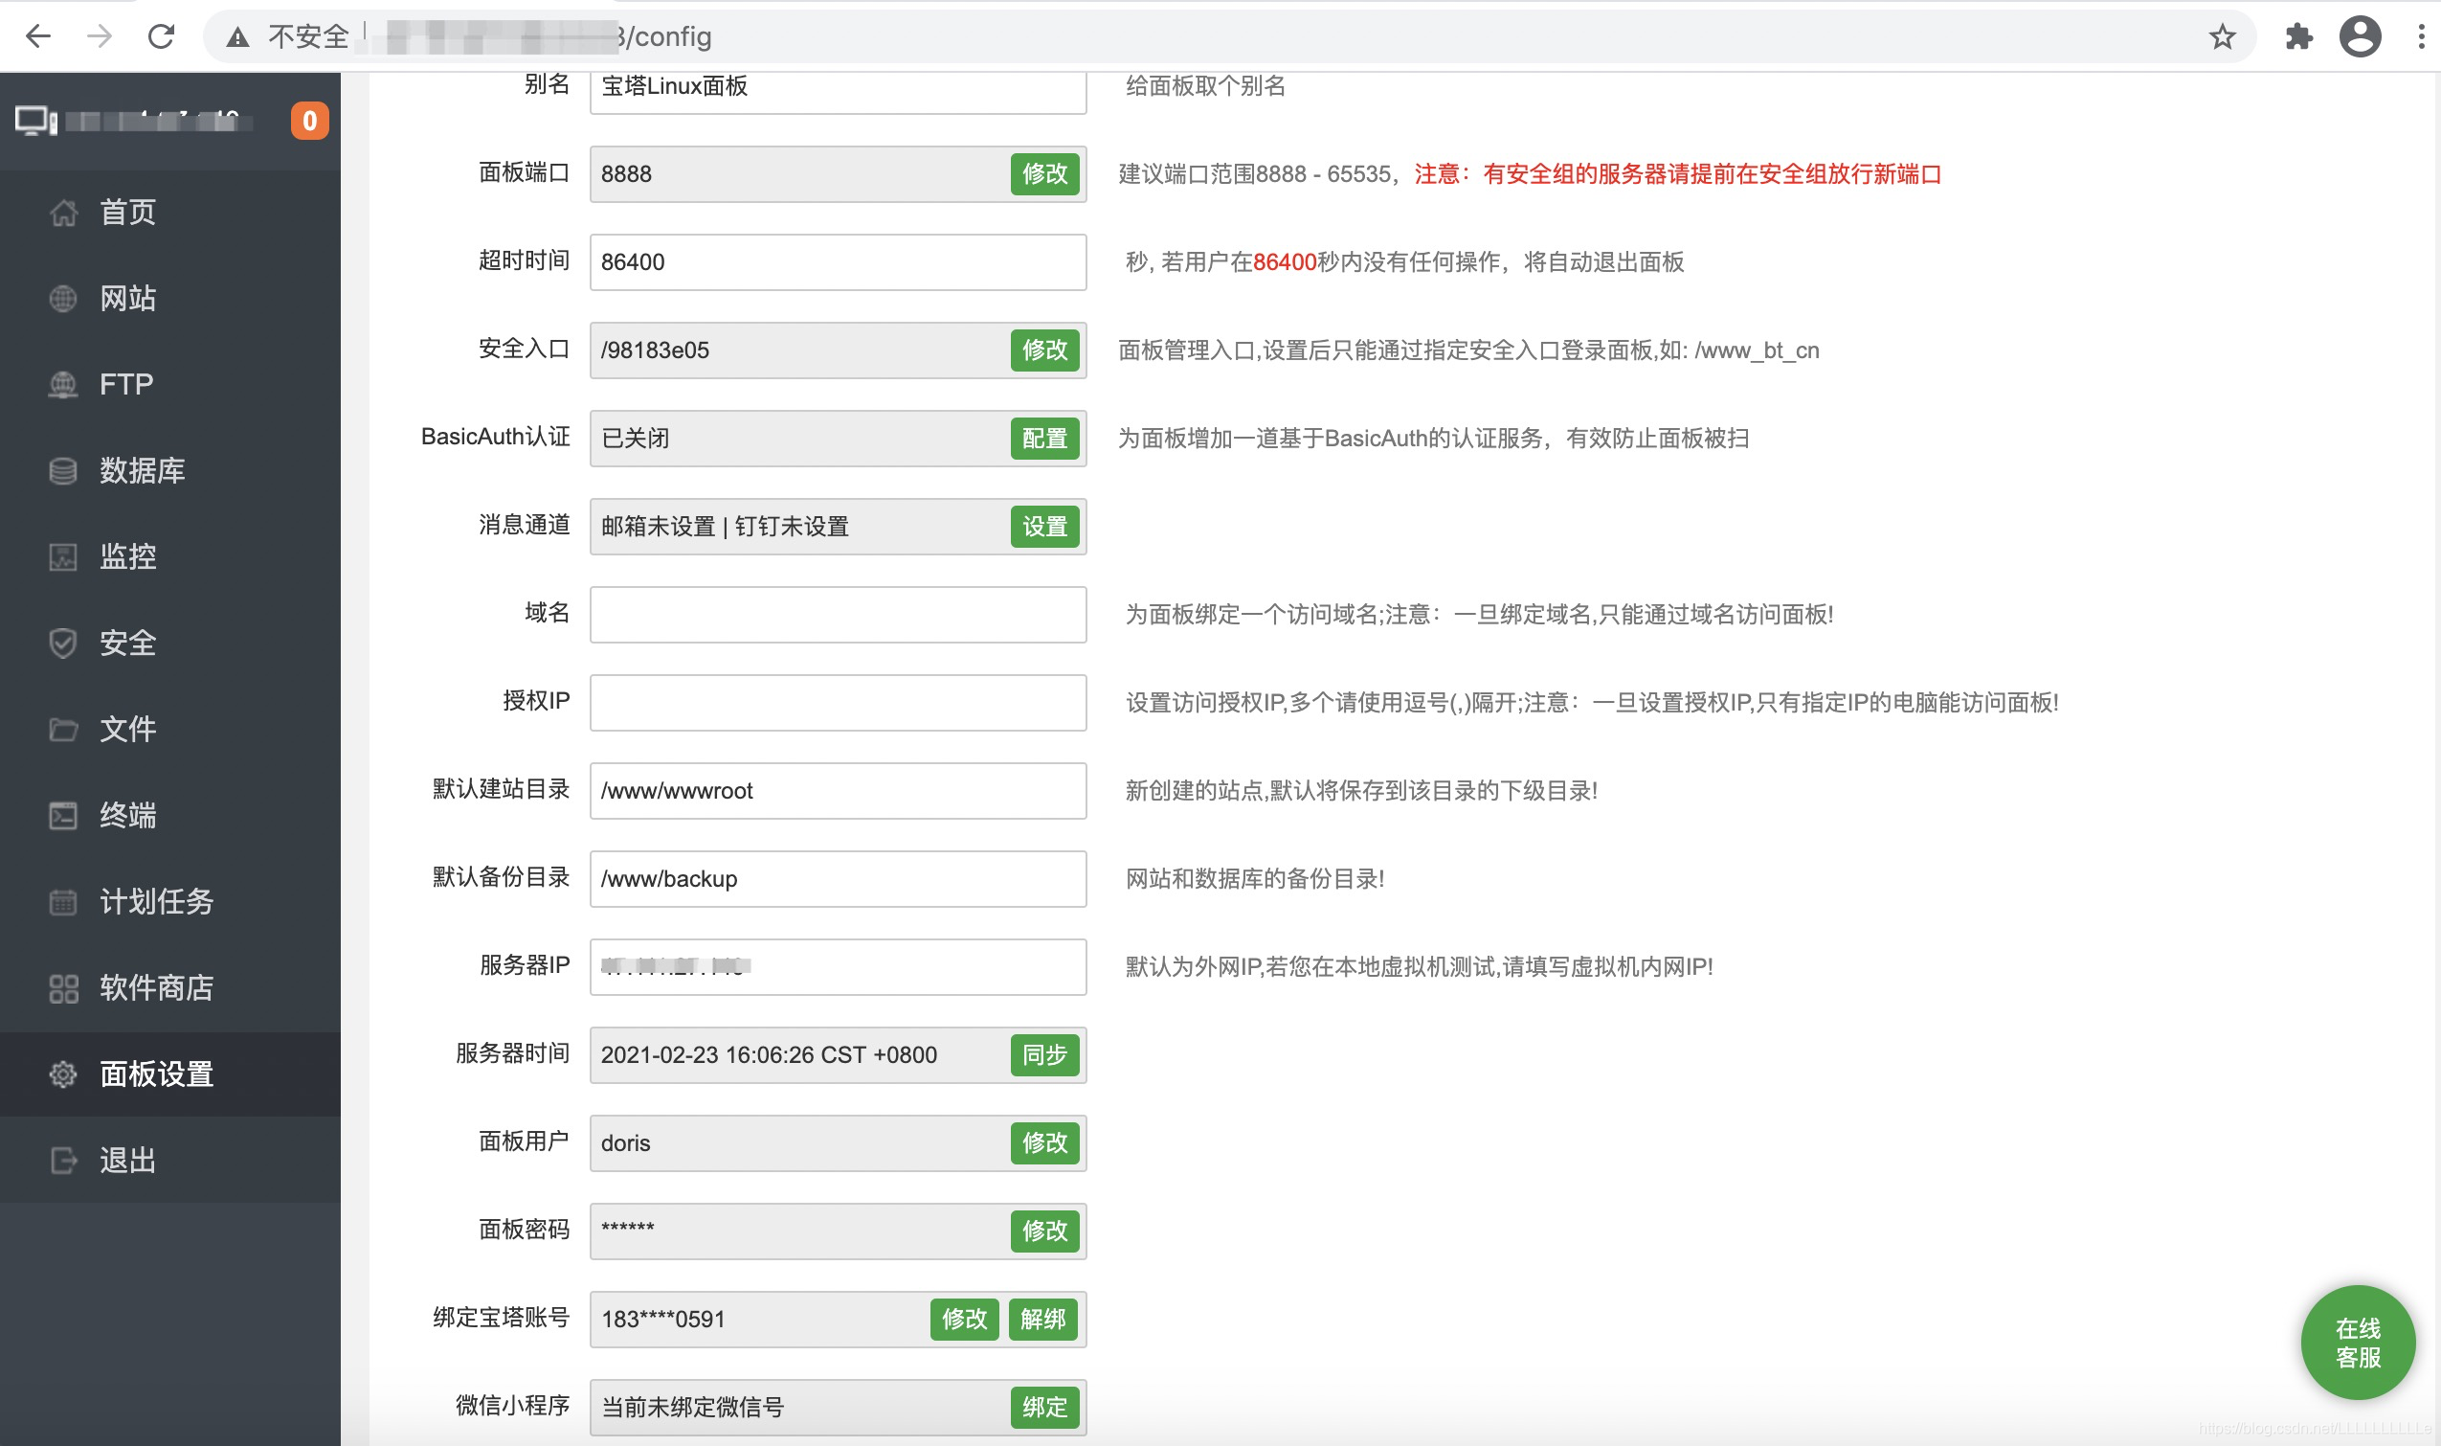The image size is (2441, 1446).
Task: Open the Chrome three-dot menu
Action: (x=2422, y=37)
